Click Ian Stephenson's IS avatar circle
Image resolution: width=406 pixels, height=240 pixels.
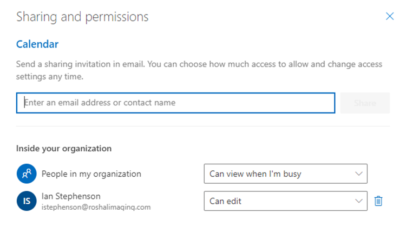(x=25, y=201)
